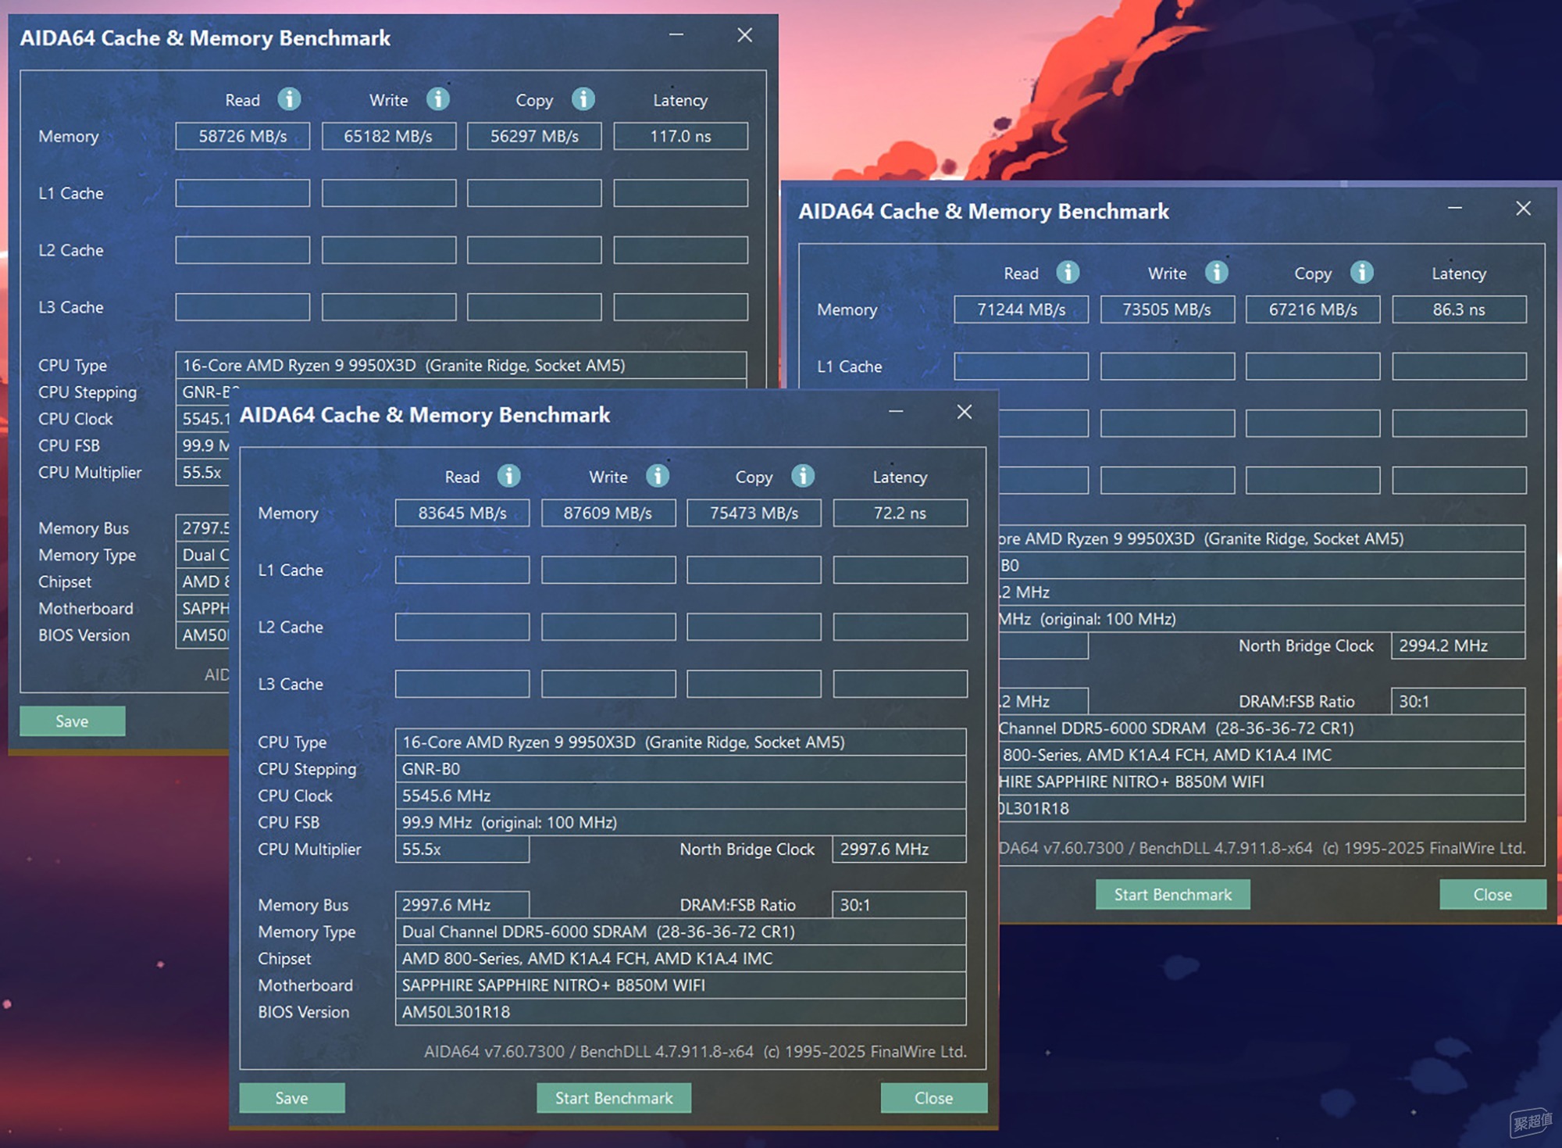Viewport: 1562px width, 1148px height.
Task: Click Write info icon in right window
Action: coord(1216,273)
